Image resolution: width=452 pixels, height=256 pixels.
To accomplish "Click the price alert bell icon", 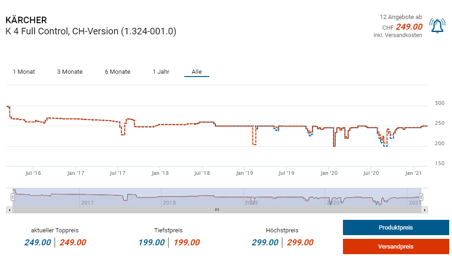I will [437, 26].
